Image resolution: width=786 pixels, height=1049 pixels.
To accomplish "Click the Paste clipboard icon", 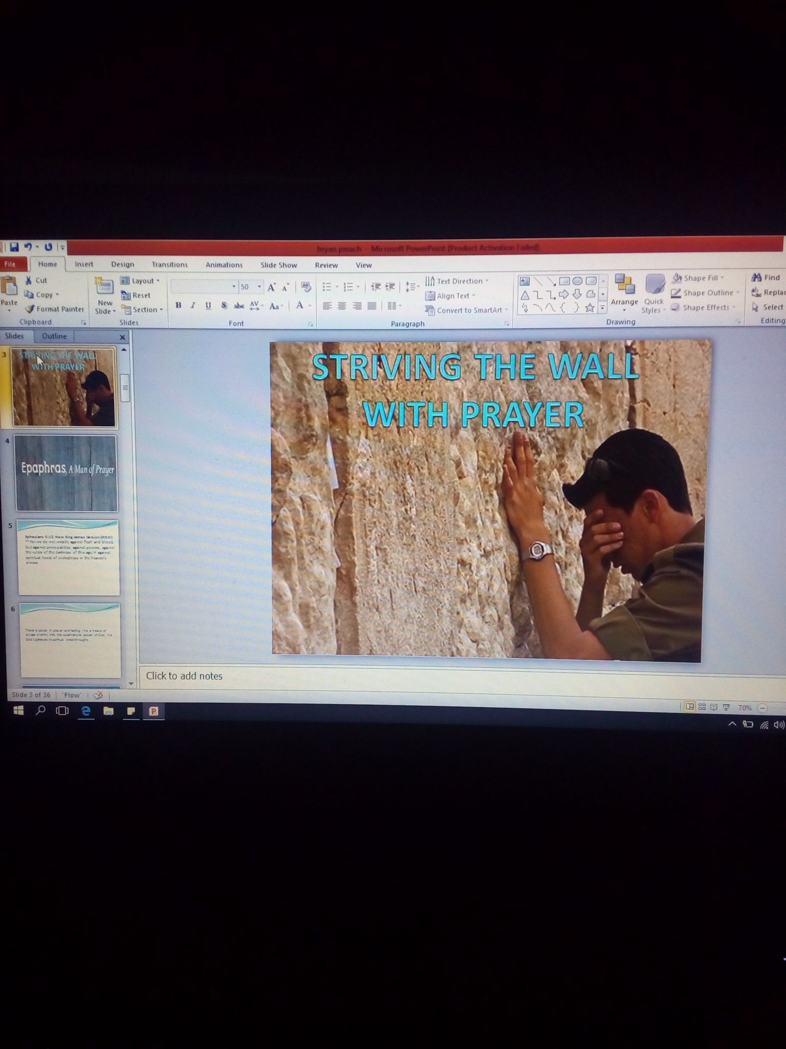I will click(8, 286).
